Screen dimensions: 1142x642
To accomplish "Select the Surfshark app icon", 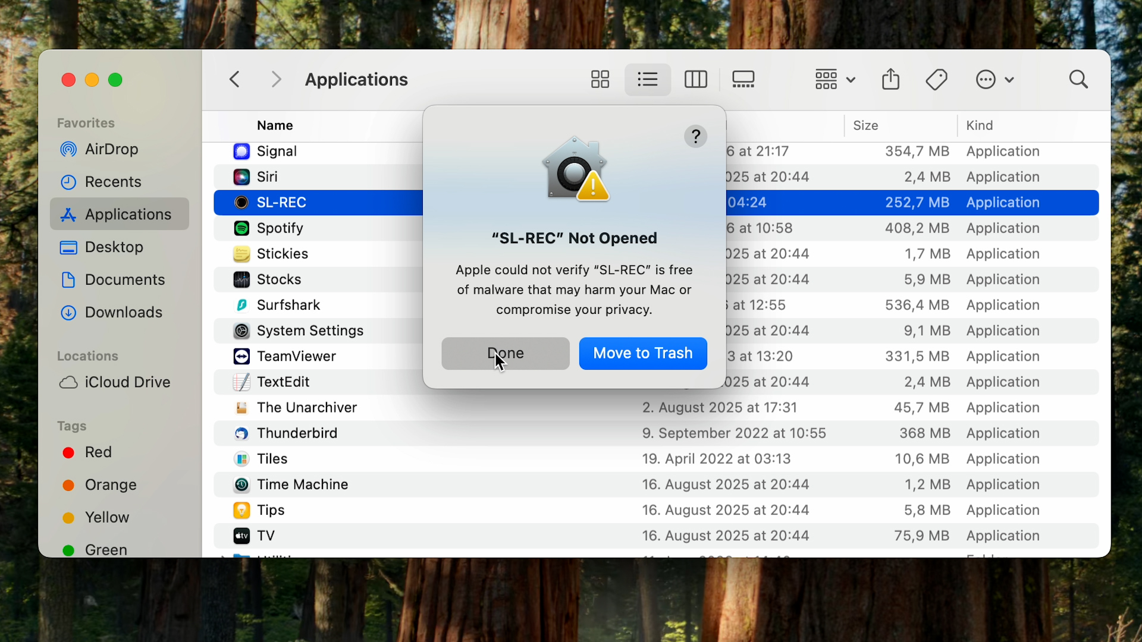I will [241, 305].
